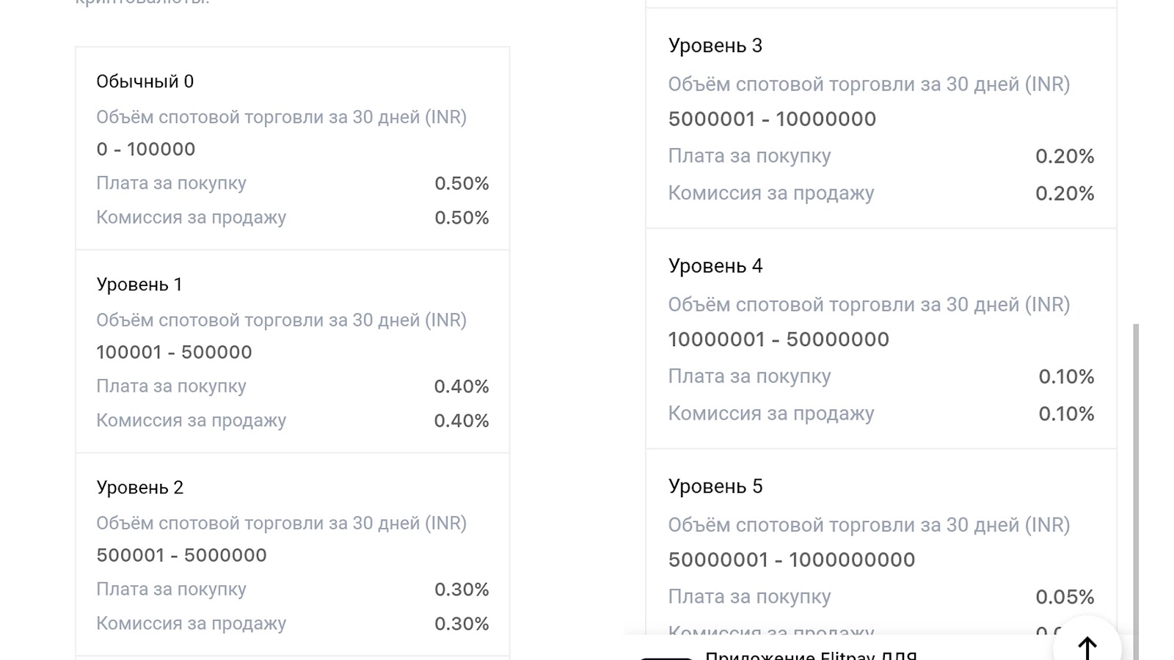This screenshot has height=660, width=1174.
Task: Click the 0 - 100000 volume range
Action: pos(146,149)
